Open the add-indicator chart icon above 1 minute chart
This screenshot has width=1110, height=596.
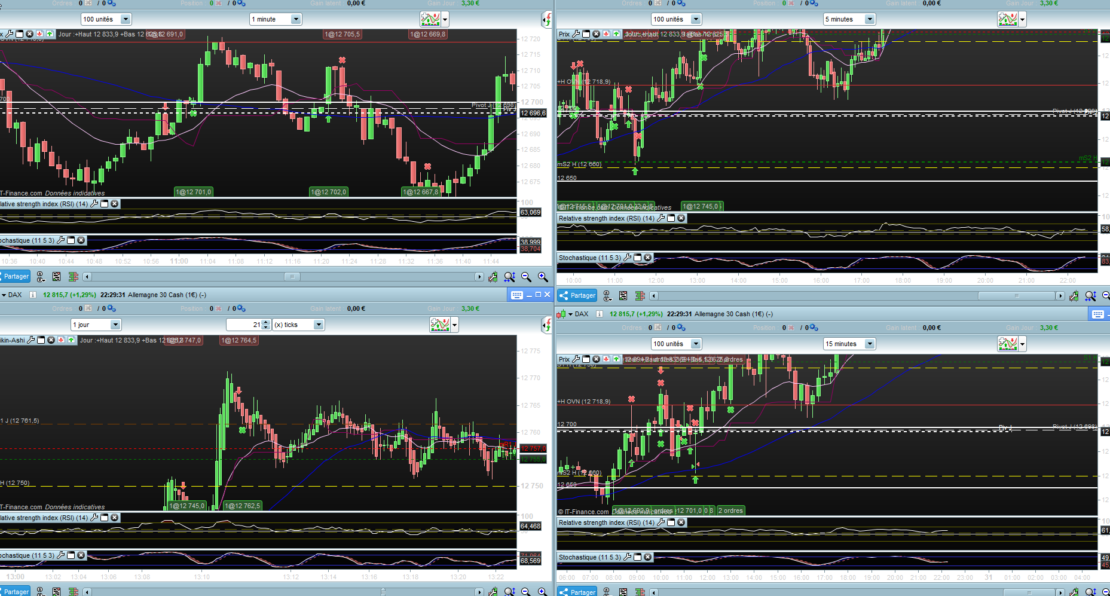click(x=430, y=19)
